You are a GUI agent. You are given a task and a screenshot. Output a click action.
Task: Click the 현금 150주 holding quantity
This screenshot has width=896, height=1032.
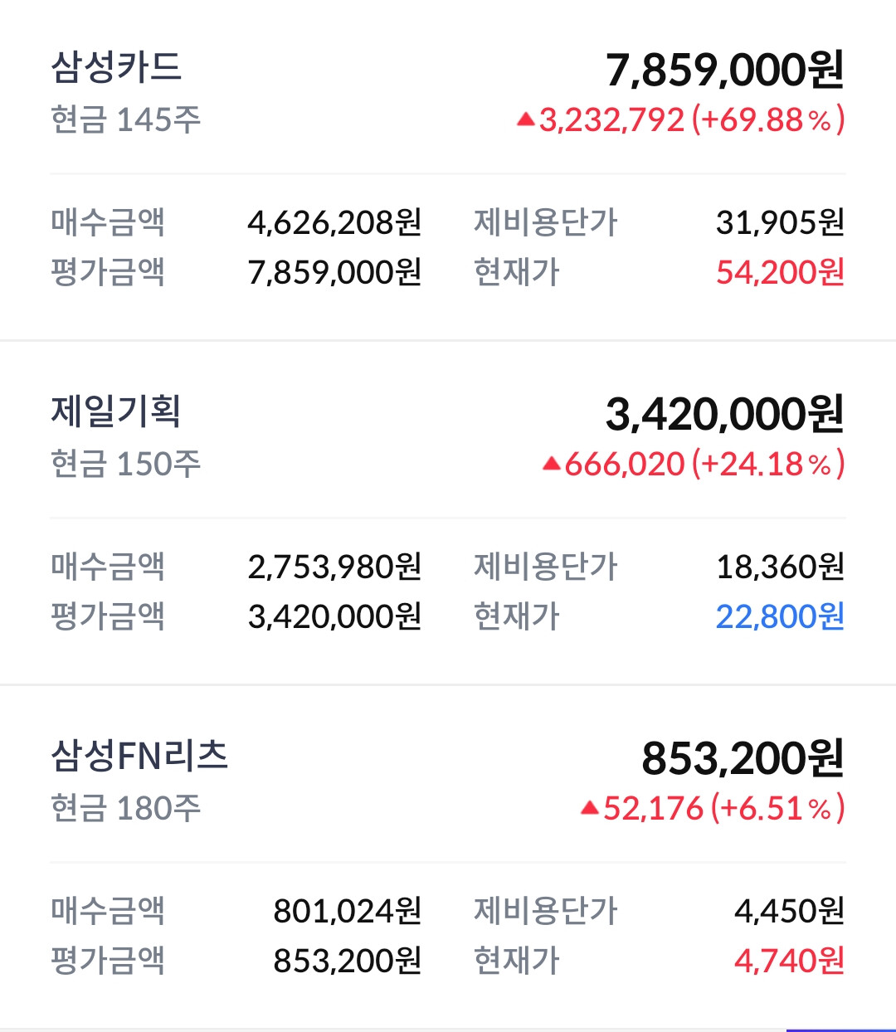tap(126, 465)
